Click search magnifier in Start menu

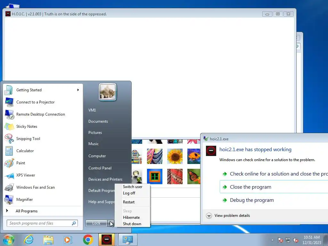click(x=74, y=223)
